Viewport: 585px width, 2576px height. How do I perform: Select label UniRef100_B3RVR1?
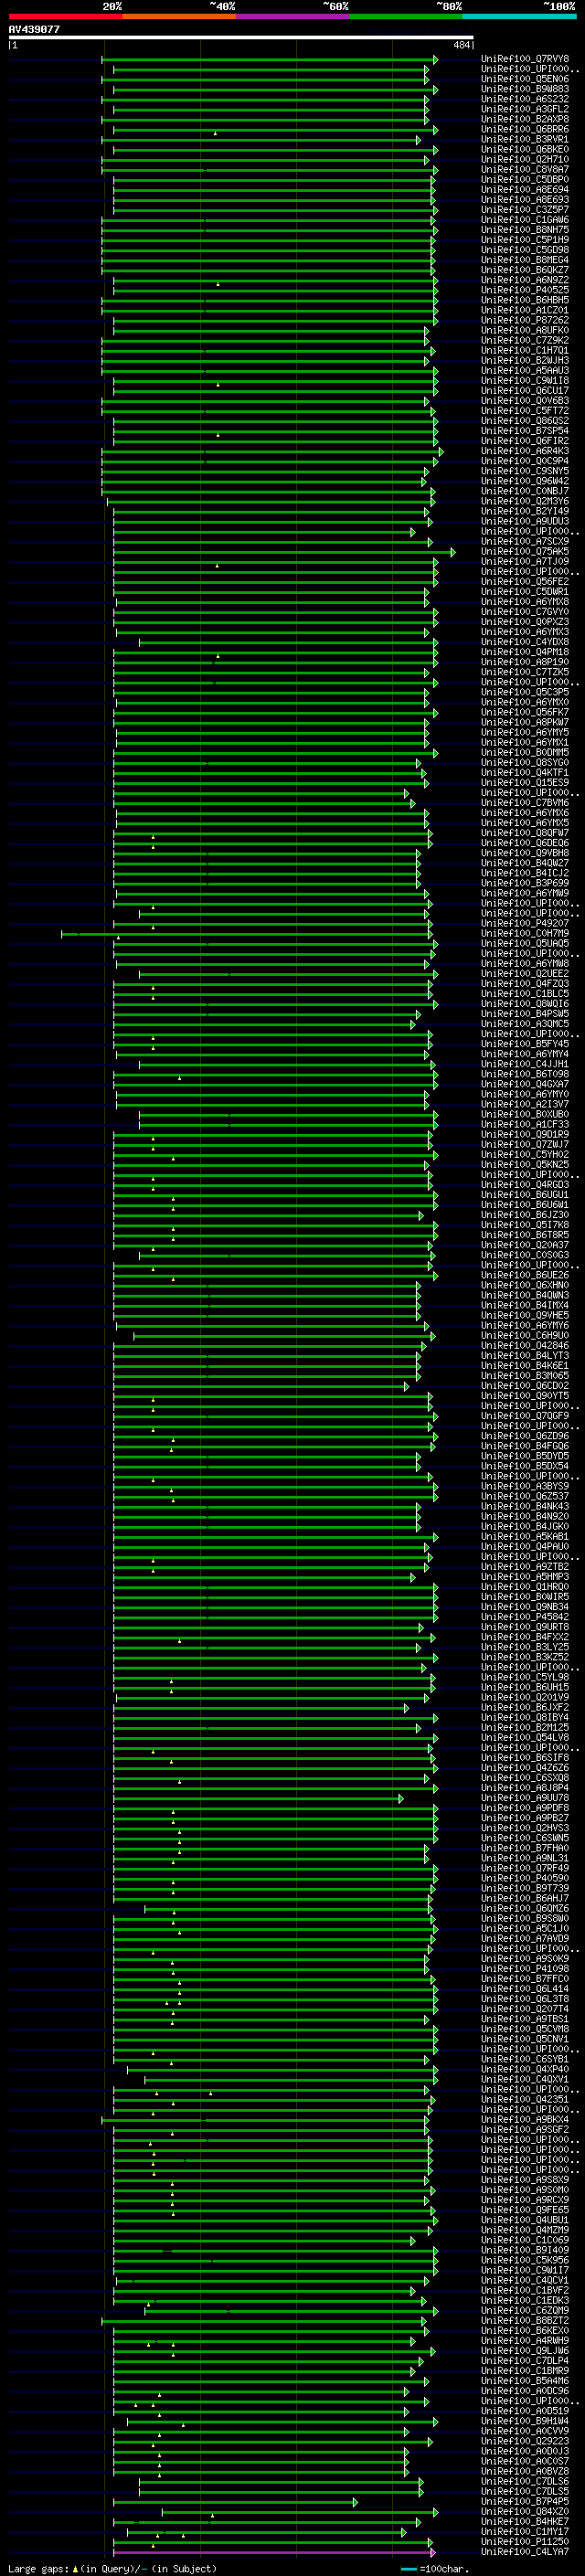(525, 139)
